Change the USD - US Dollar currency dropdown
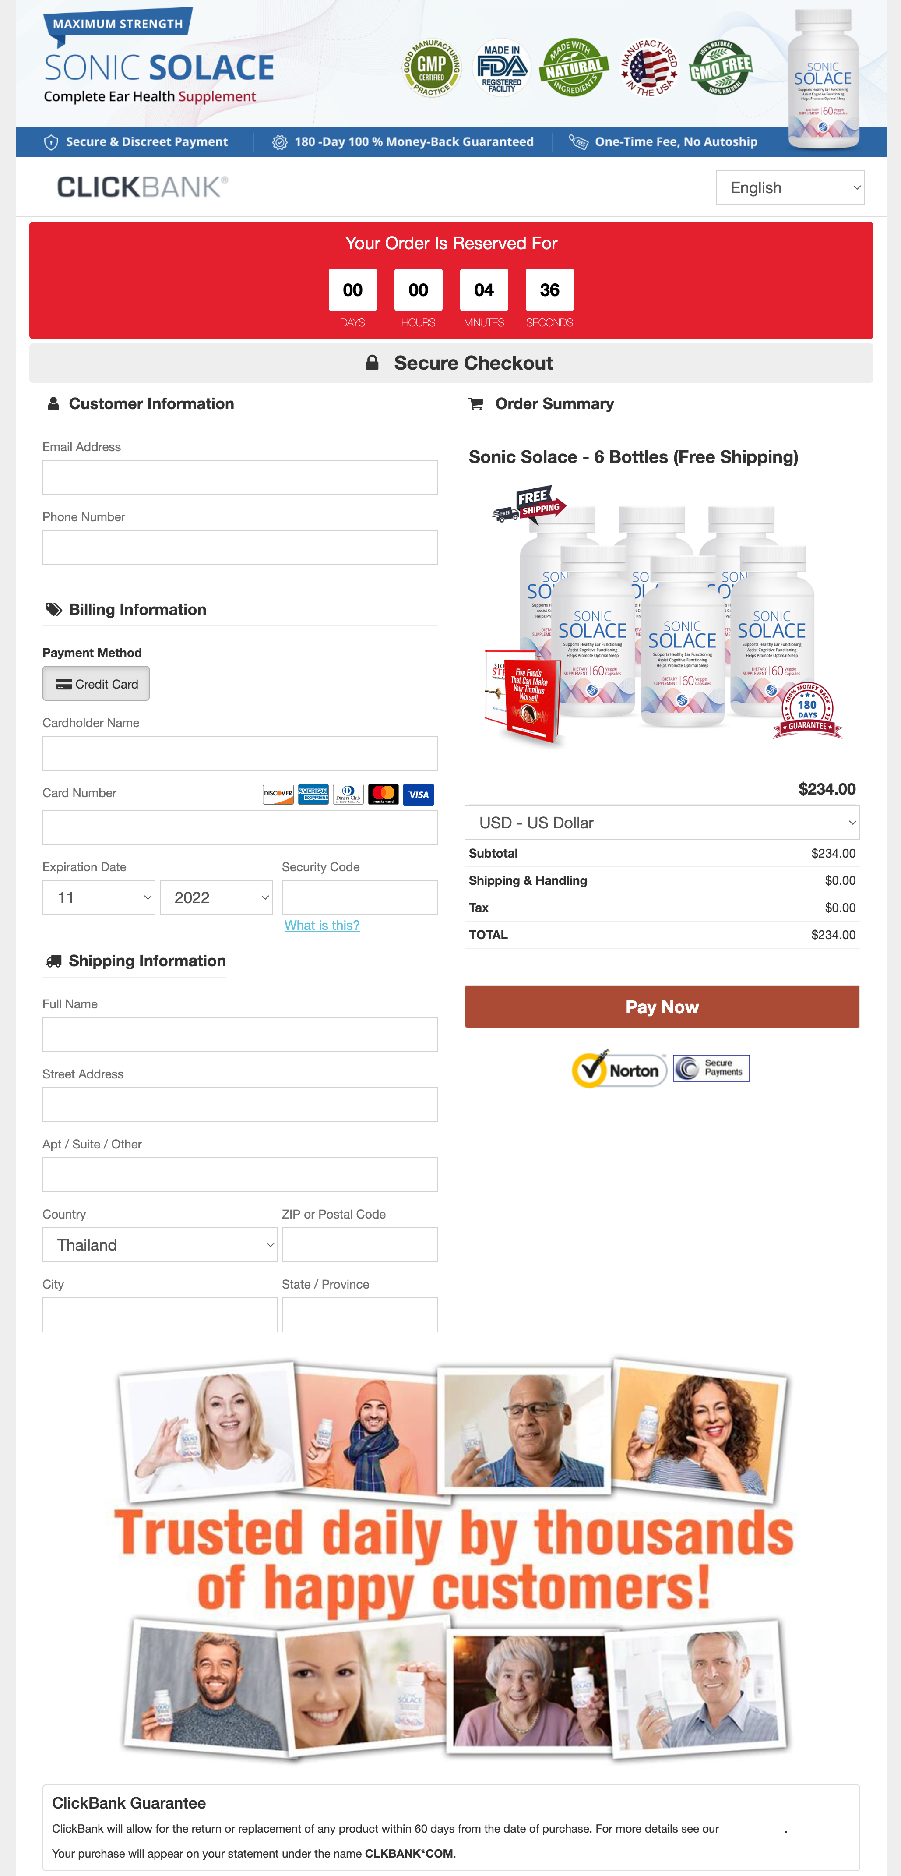The height and width of the screenshot is (1876, 901). (662, 822)
